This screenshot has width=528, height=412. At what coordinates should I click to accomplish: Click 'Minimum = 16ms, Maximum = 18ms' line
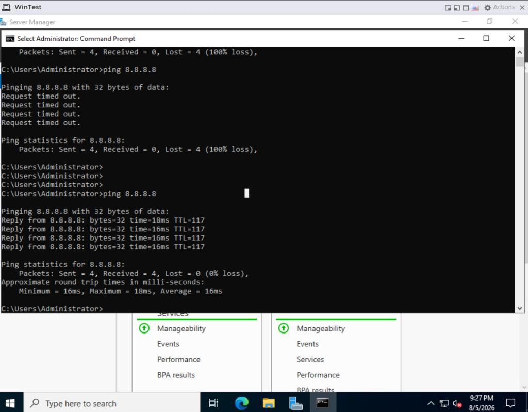[x=121, y=291]
